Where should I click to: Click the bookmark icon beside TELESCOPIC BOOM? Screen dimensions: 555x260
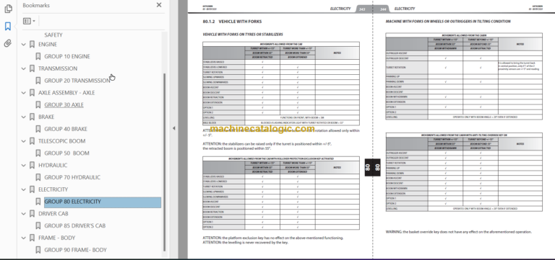33,141
